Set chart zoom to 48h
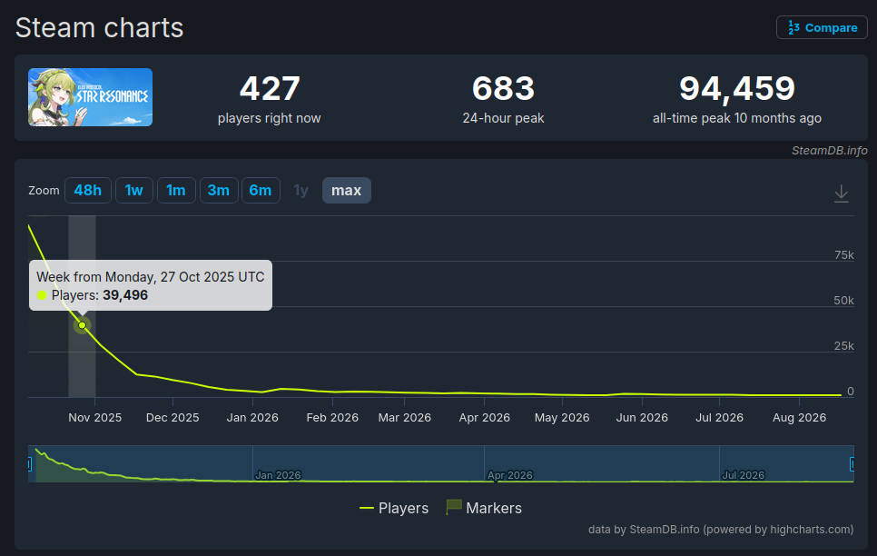This screenshot has width=877, height=556. tap(88, 191)
